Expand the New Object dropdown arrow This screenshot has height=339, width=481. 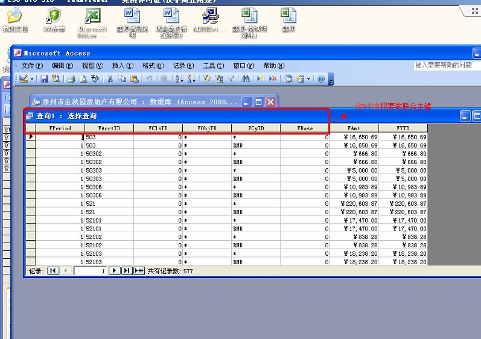(x=308, y=79)
